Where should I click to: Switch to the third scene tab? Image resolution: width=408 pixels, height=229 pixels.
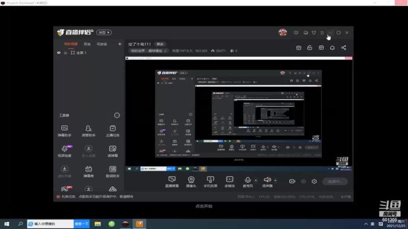click(x=101, y=44)
